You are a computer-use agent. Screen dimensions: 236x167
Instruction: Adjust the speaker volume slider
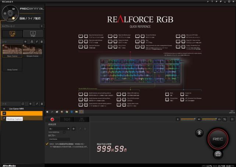208,119
